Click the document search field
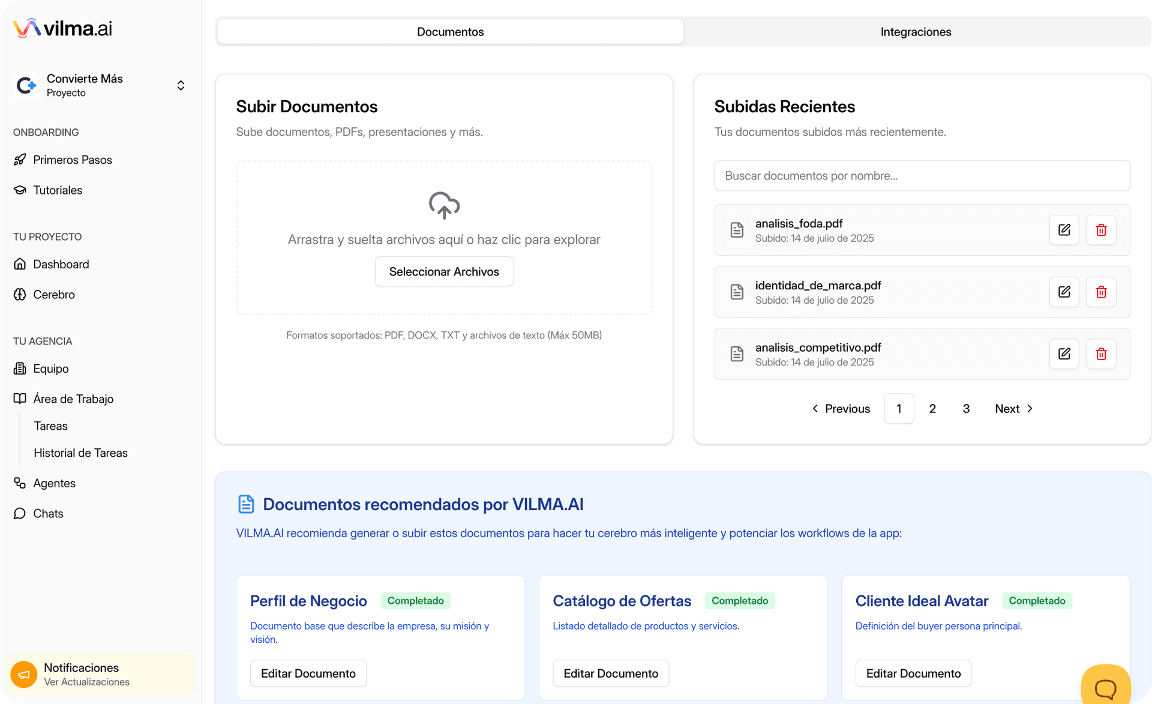The height and width of the screenshot is (704, 1152). 922,176
